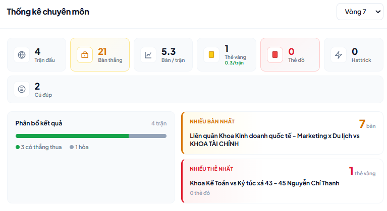The width and height of the screenshot is (387, 211).
Task: Click the 0.3/trận yellow card average text
Action: [234, 63]
